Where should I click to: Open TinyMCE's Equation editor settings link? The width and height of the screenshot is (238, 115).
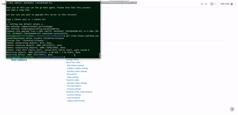click(x=77, y=83)
